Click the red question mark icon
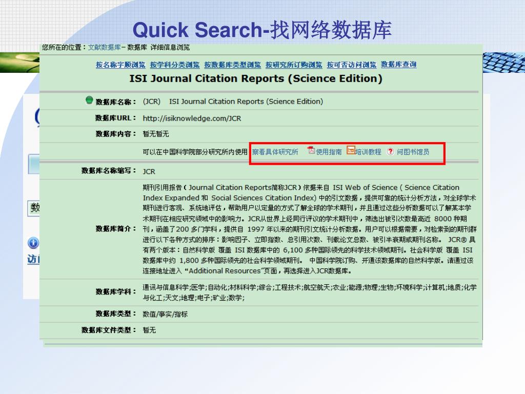 tap(390, 152)
